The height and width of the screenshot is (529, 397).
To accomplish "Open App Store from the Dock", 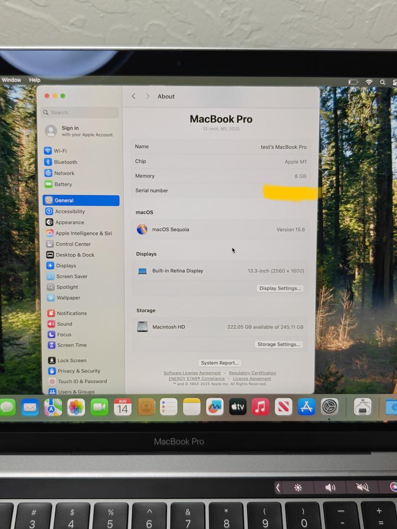I will coord(306,407).
